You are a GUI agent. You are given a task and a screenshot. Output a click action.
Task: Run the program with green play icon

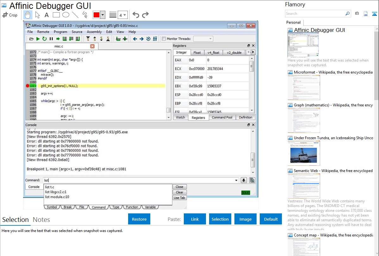click(38, 39)
